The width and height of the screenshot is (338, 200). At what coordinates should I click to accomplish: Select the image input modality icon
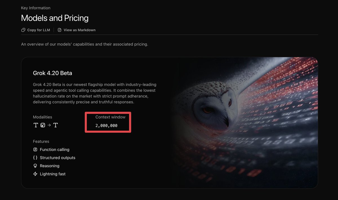[43, 125]
